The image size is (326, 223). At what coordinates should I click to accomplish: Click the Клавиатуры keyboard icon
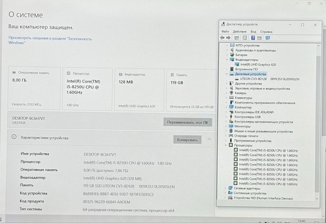[x=231, y=97]
